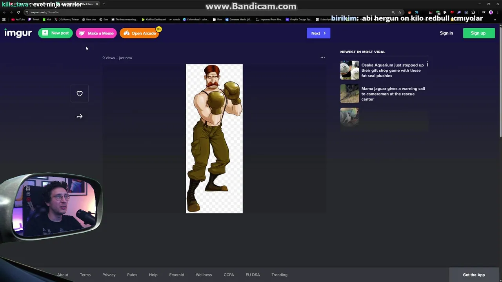The width and height of the screenshot is (502, 282).
Task: Open the Home / Twitter bookmark
Action: [67, 19]
